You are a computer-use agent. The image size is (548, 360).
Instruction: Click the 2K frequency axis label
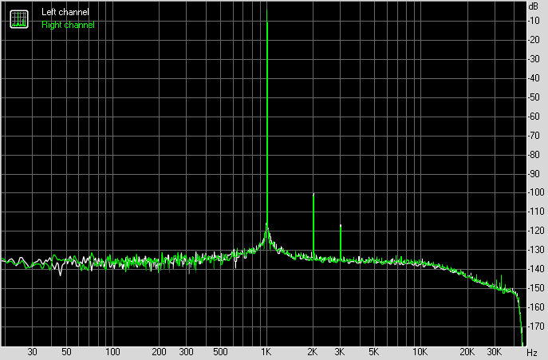pyautogui.click(x=313, y=351)
